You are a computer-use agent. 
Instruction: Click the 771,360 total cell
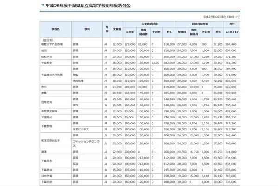(232, 57)
